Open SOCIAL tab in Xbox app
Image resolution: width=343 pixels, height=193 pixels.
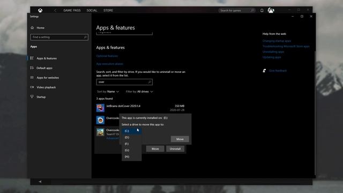coord(92,10)
